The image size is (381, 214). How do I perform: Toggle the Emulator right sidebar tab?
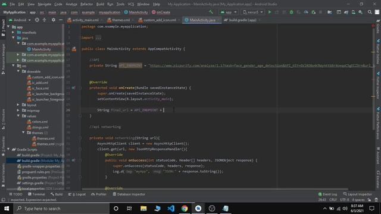click(x=378, y=180)
